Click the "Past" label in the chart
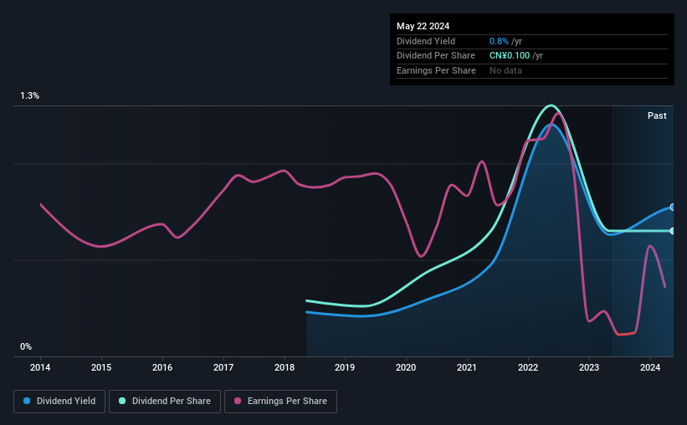 657,116
